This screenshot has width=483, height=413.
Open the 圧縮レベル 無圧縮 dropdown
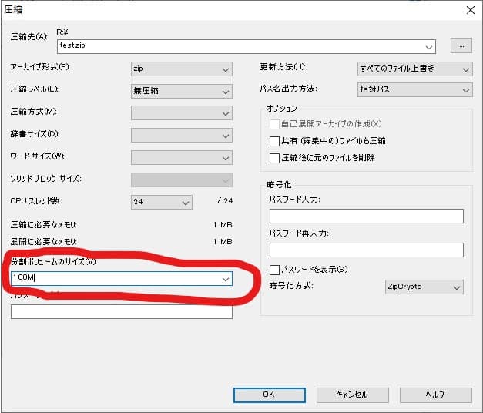(182, 91)
